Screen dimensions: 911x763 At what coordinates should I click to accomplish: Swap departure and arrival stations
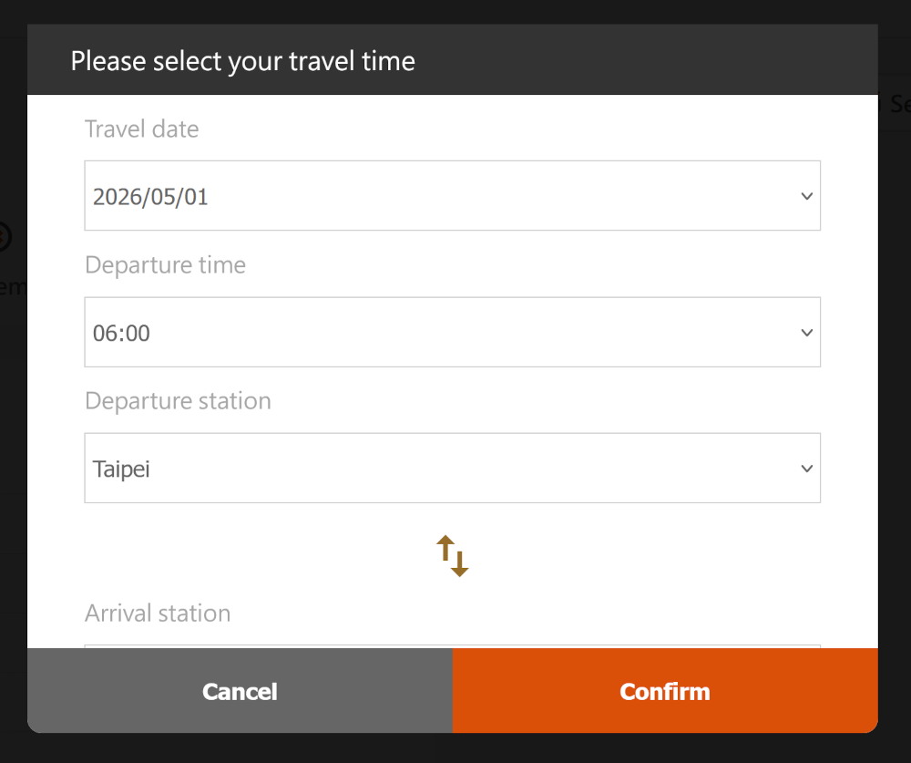(452, 556)
